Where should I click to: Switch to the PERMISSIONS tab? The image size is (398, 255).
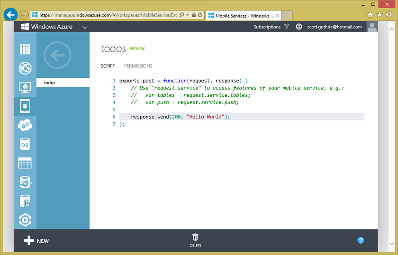[138, 66]
